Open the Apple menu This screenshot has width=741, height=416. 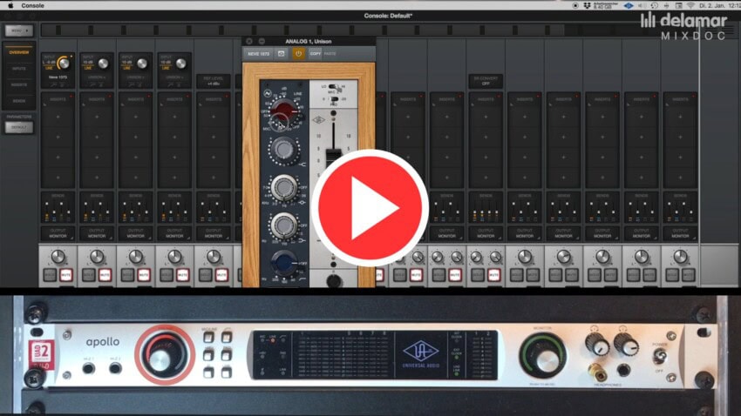tap(10, 6)
